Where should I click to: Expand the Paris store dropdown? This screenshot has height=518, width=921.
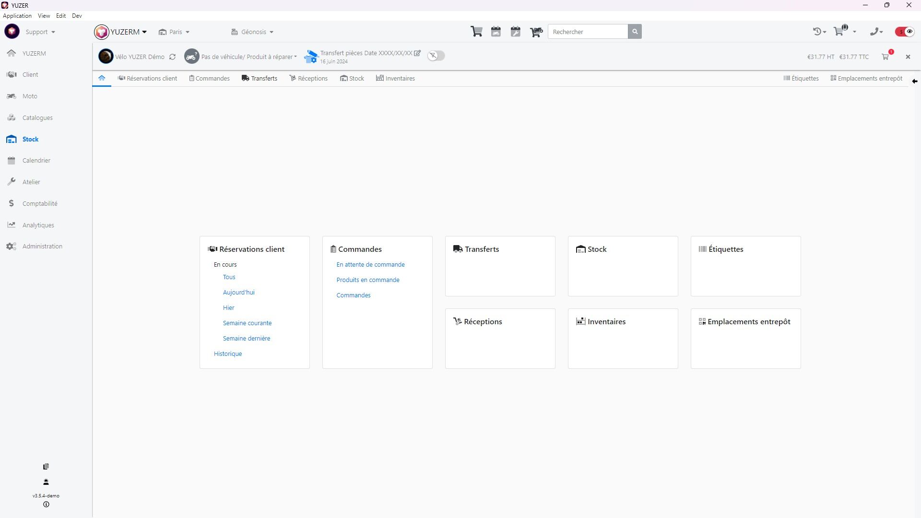174,32
